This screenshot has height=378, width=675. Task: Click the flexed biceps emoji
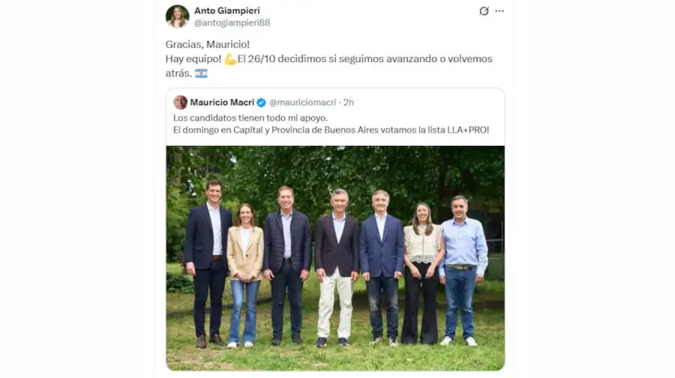(230, 59)
